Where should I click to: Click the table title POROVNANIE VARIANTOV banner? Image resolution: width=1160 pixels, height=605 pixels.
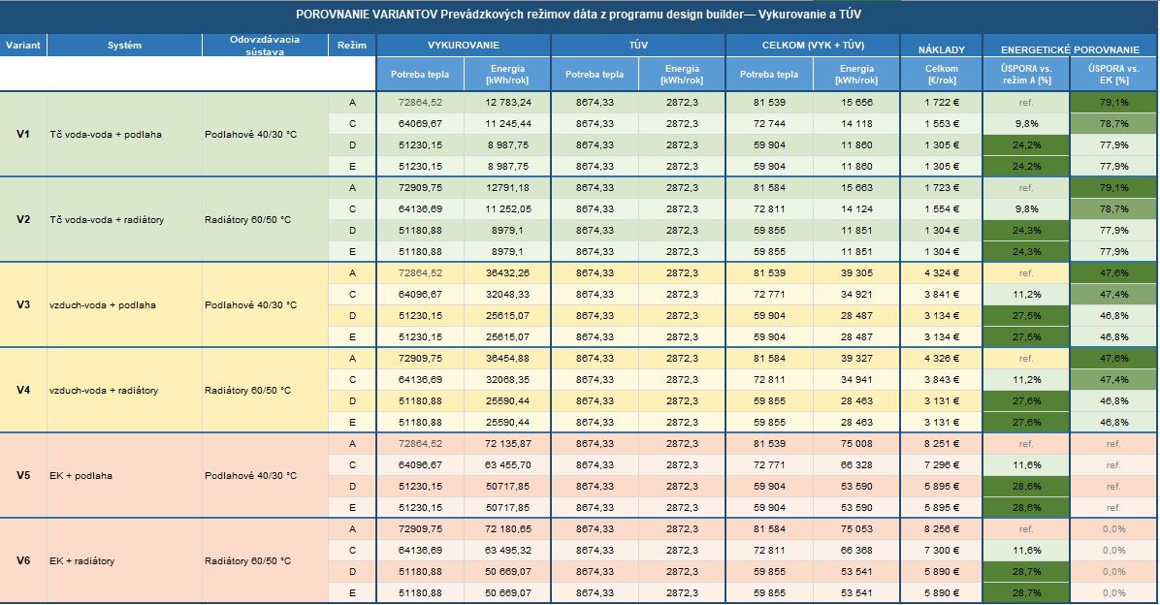(578, 15)
